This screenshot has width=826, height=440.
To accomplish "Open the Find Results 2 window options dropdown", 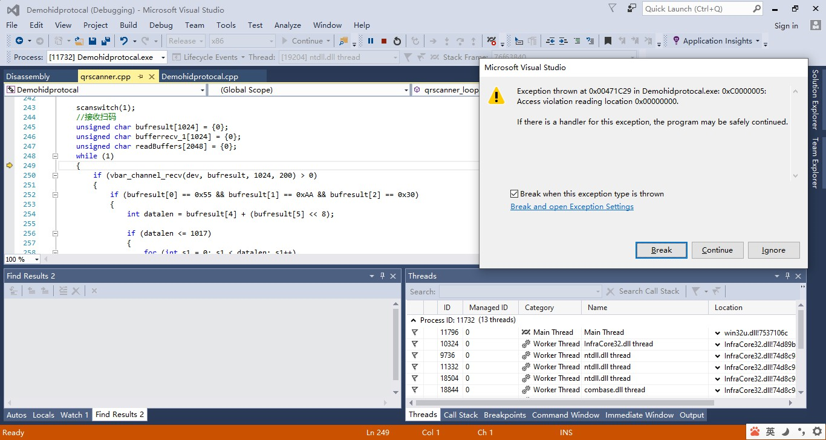I will (x=371, y=276).
